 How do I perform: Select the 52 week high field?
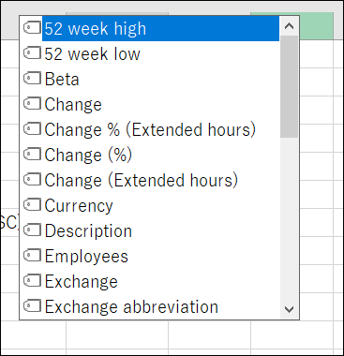click(x=150, y=28)
